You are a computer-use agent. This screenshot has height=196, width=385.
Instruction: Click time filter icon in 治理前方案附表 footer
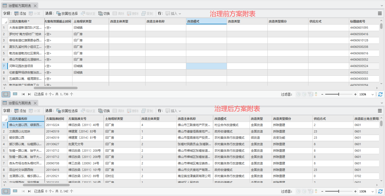tap(298, 94)
